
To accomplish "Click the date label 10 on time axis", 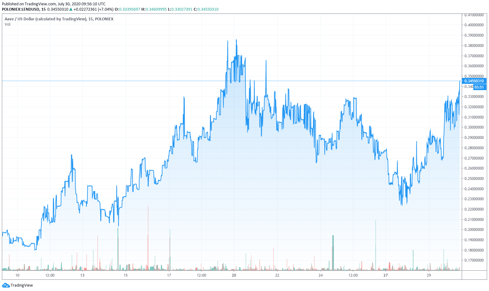I will tap(17, 275).
